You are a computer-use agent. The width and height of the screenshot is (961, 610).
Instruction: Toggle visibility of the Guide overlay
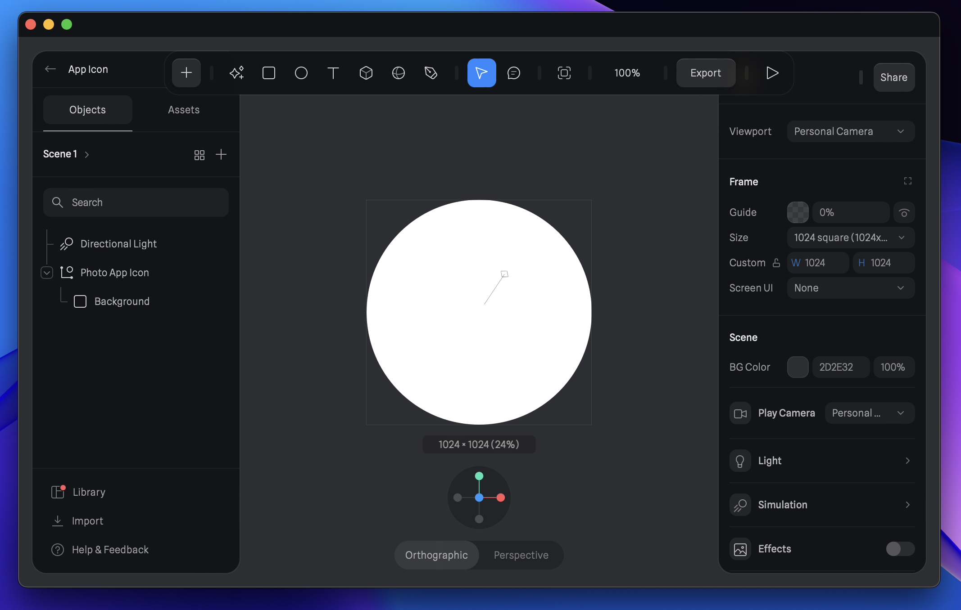(904, 212)
